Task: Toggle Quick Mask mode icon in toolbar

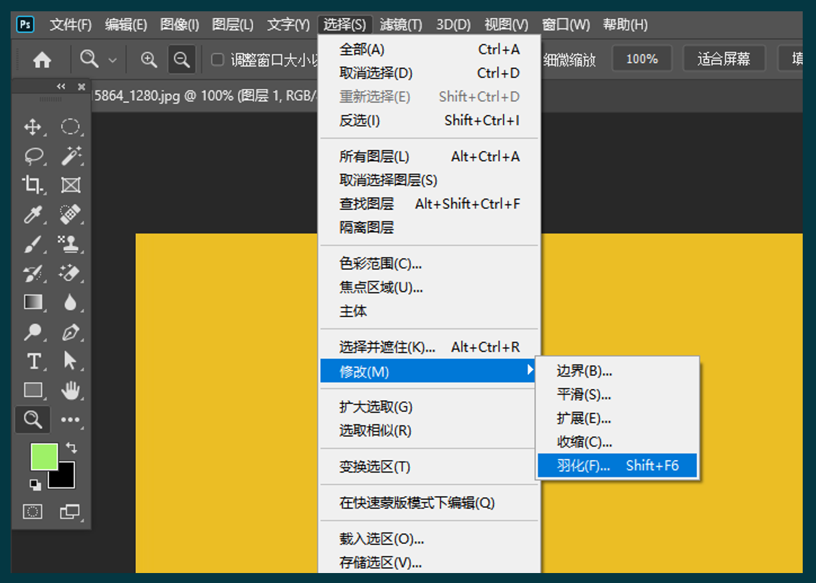Action: (33, 511)
